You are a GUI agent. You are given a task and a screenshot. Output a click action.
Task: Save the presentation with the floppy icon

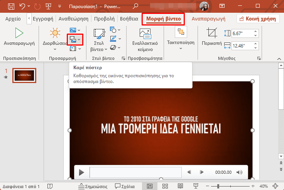pos(11,6)
